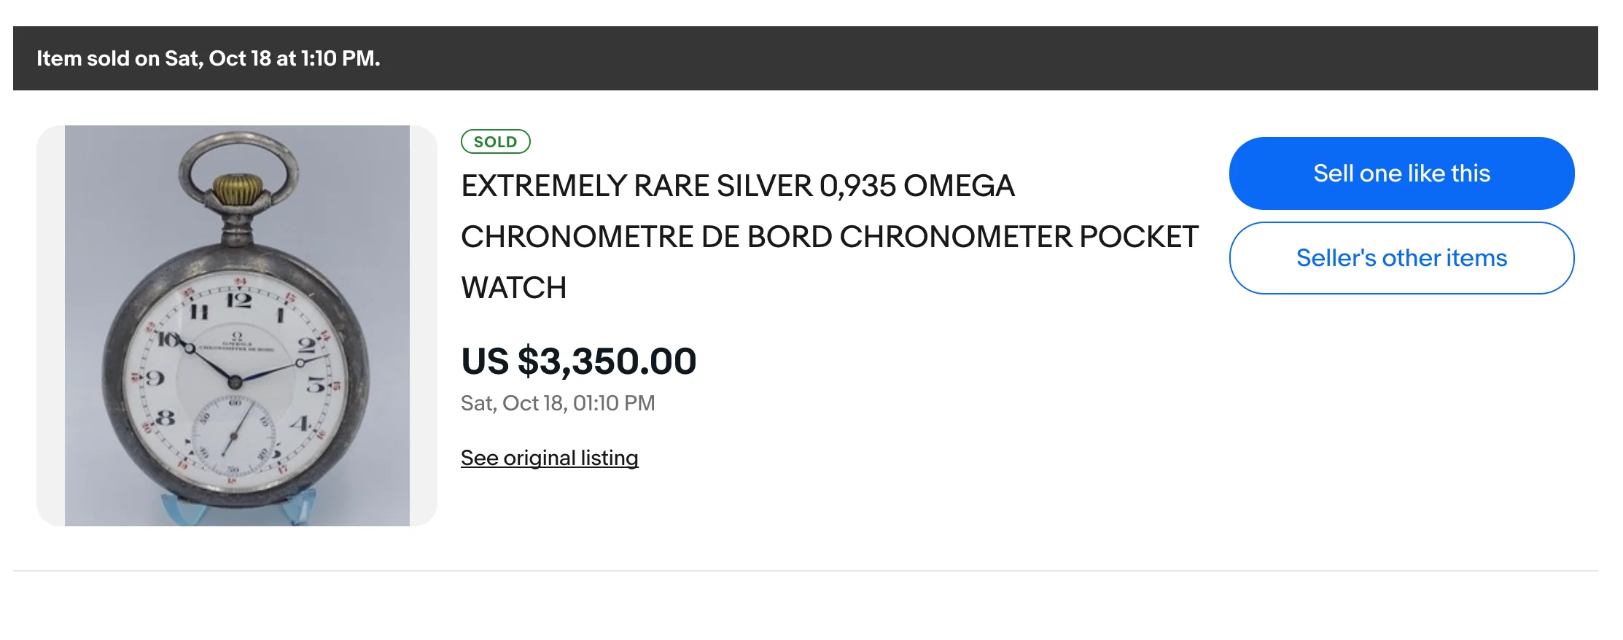
Task: Click the brass winding crown in the photo
Action: click(x=238, y=190)
